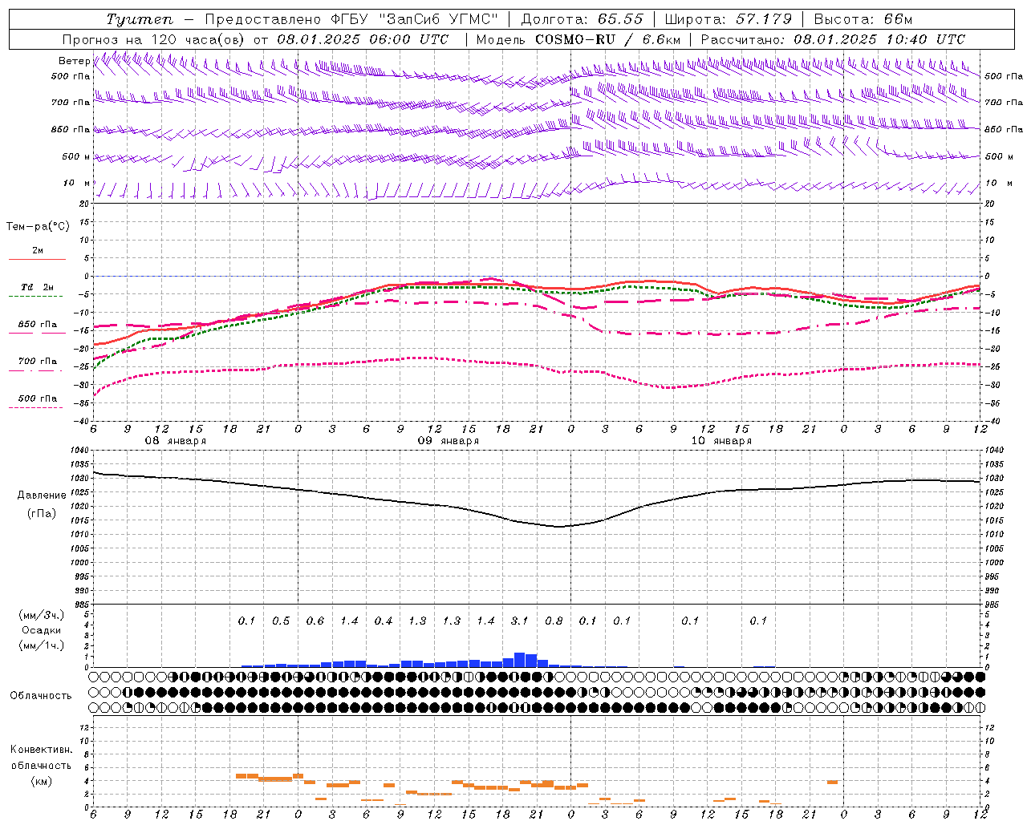1027x821 pixels.
Task: Click the "08 января" date label
Action: 175,441
